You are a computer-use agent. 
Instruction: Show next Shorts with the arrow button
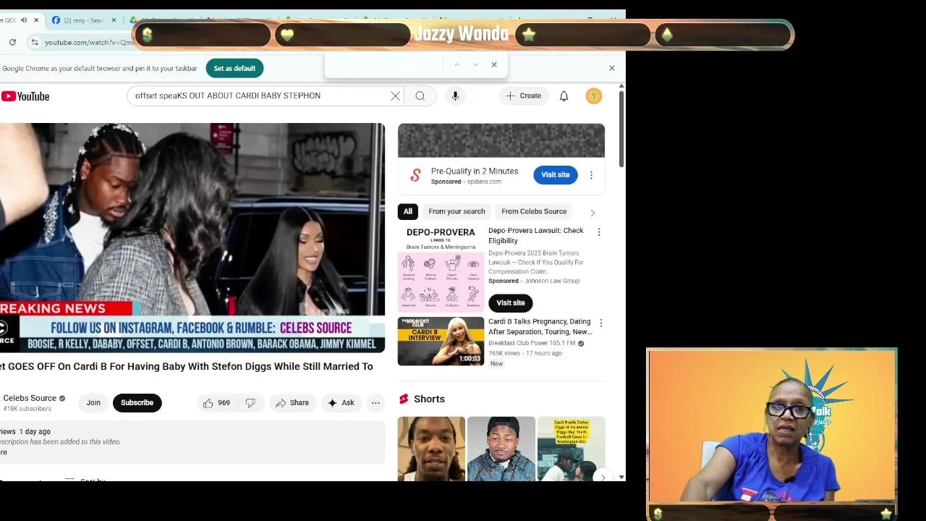602,476
